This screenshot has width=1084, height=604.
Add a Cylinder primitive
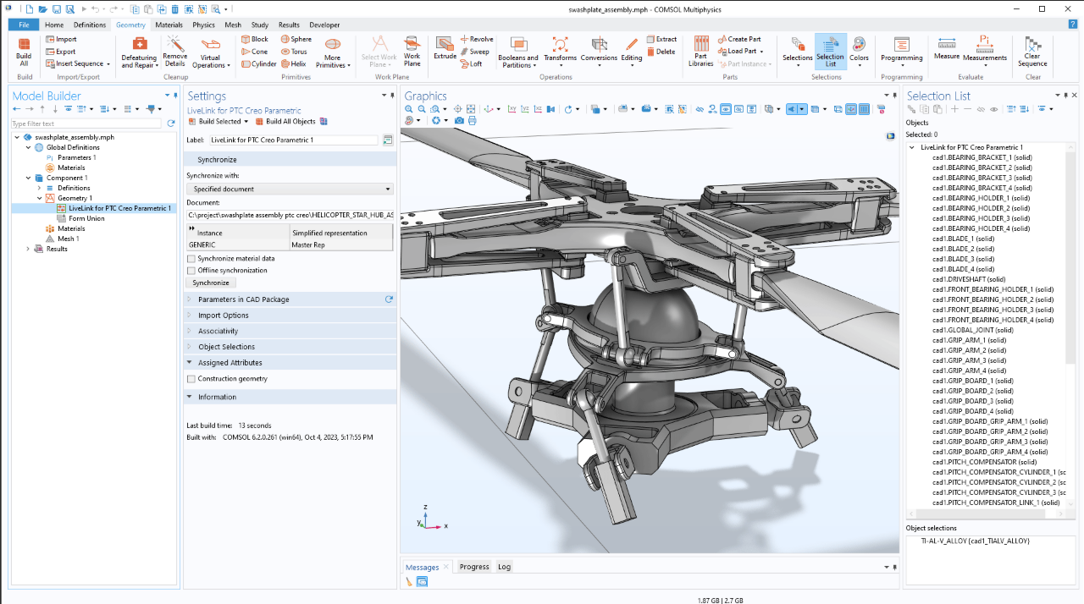pyautogui.click(x=259, y=63)
